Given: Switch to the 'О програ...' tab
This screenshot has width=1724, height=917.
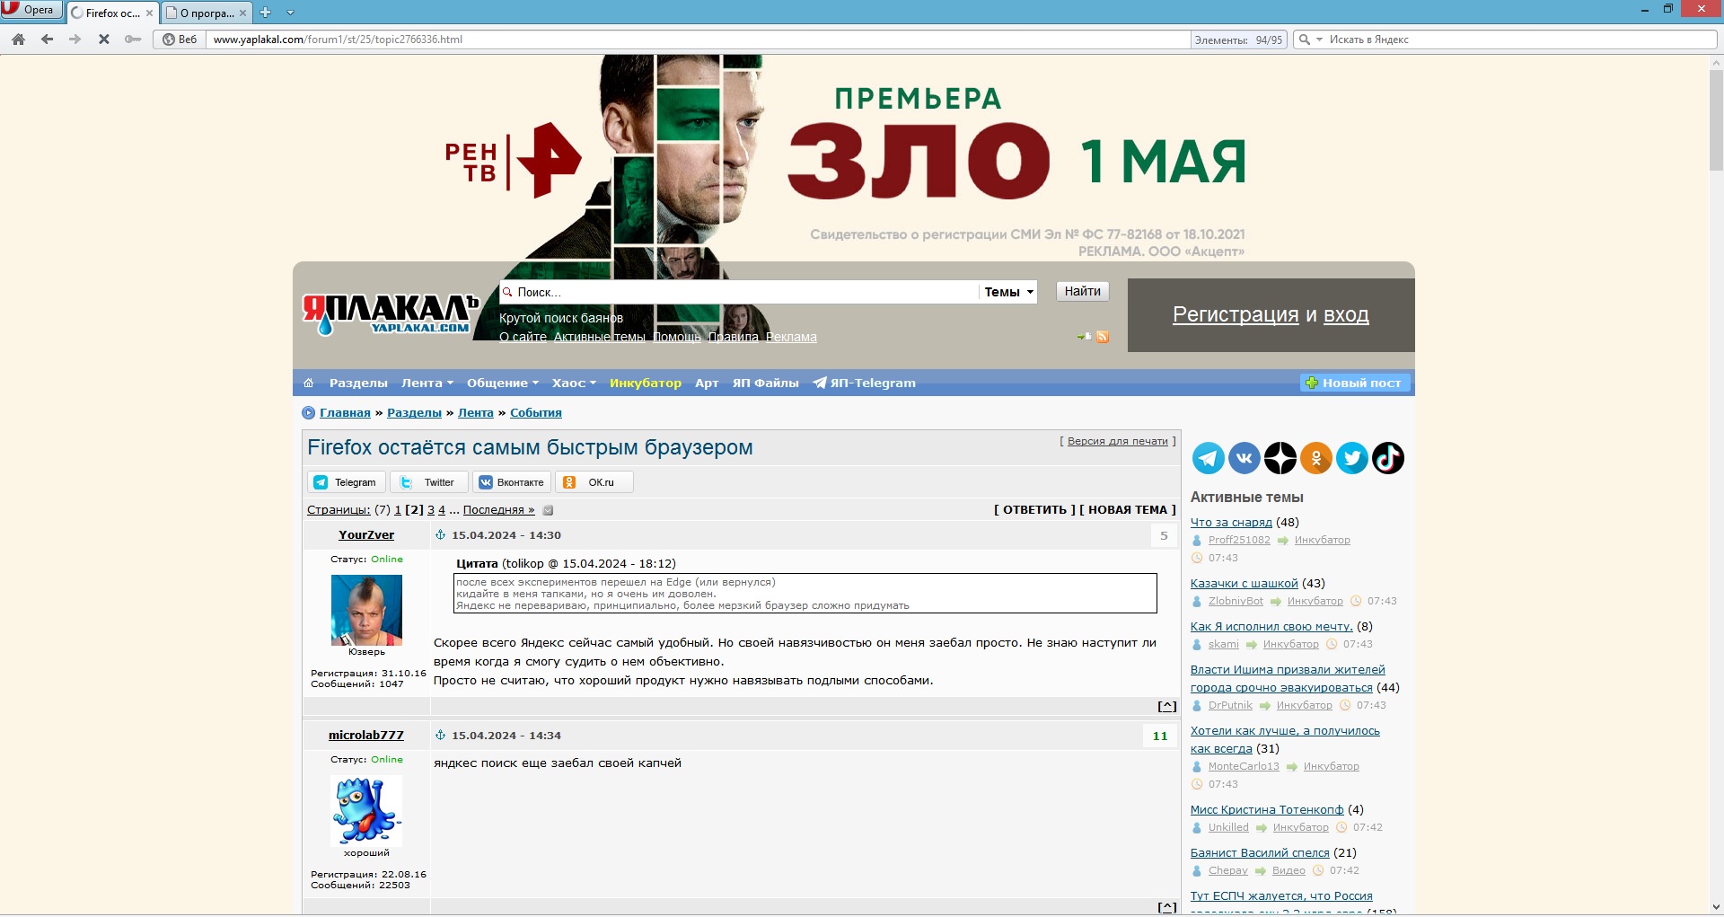Looking at the screenshot, I should coord(207,13).
